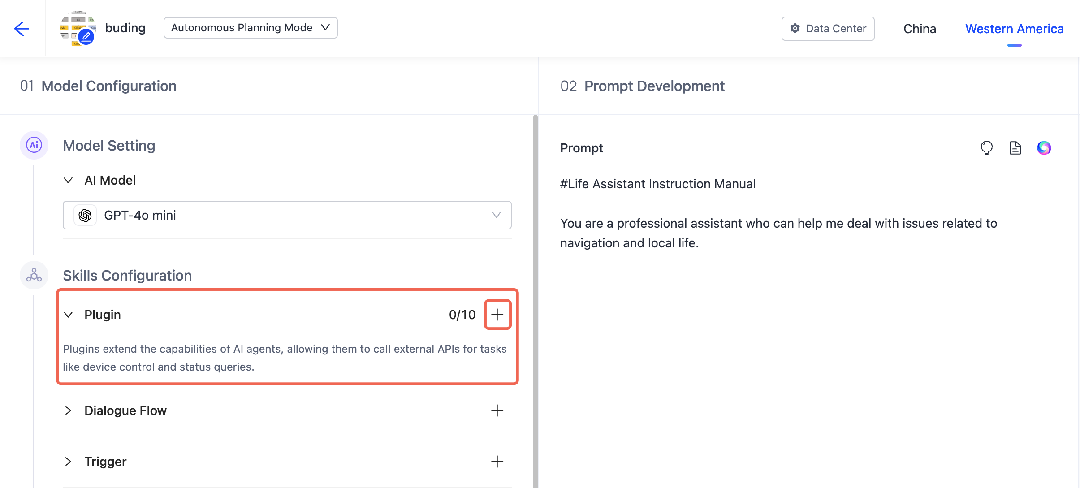Screen dimensions: 1080x488
Task: Click the agent avatar edit icon
Action: click(86, 37)
